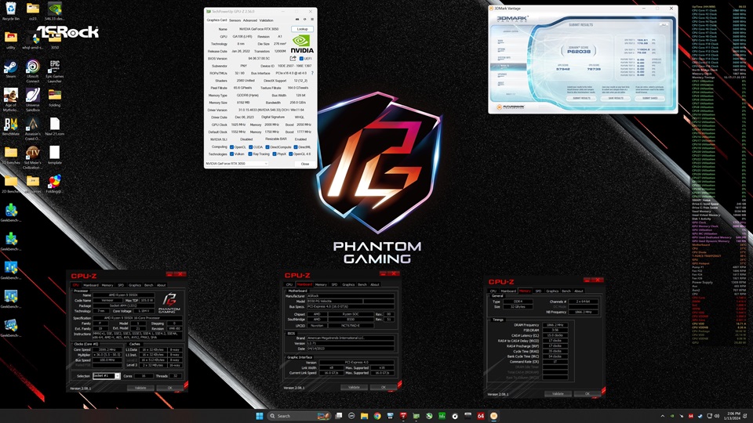The image size is (753, 423).
Task: Open the Windows Start button
Action: tap(260, 416)
